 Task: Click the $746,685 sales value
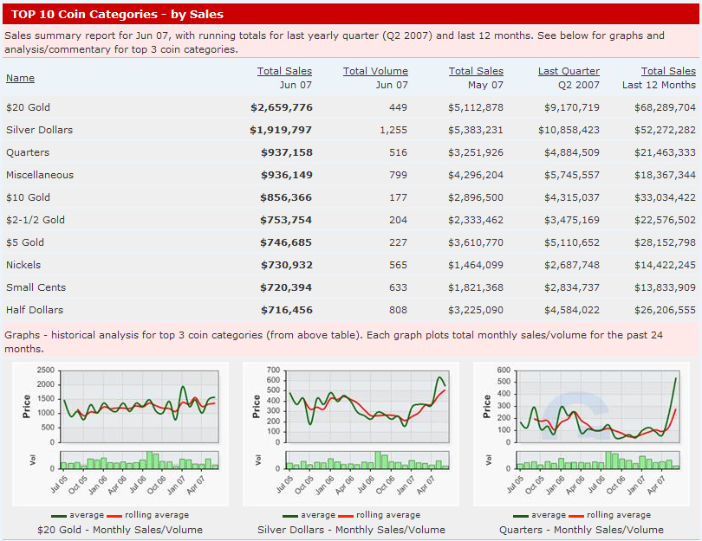(x=286, y=242)
